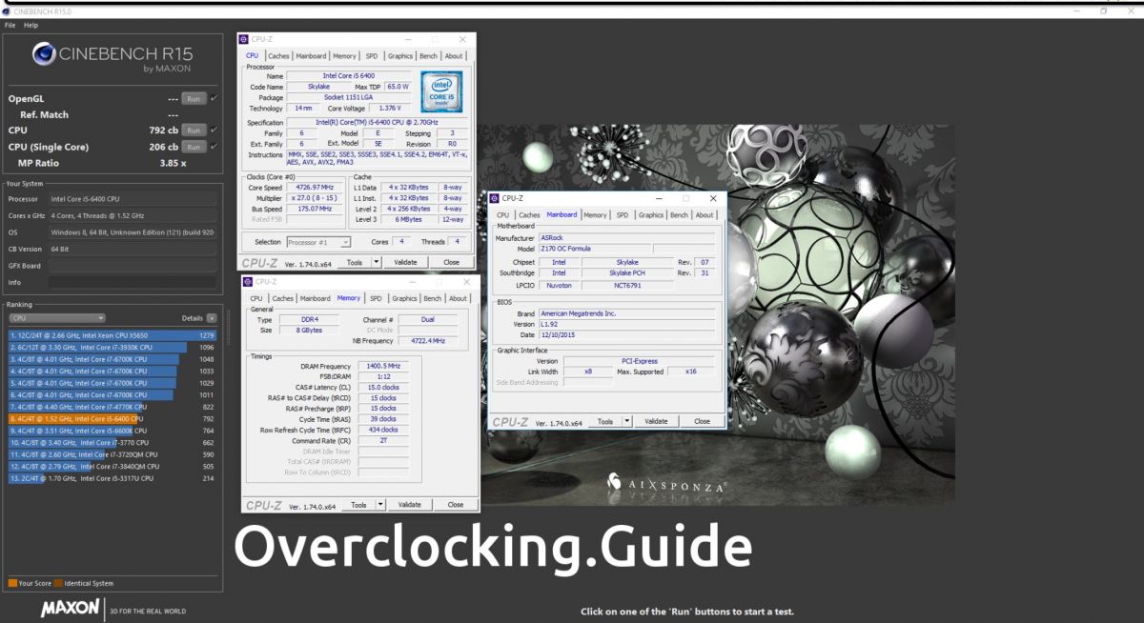Viewport: 1144px width, 623px height.
Task: Click CPU-Z title bar icon of Mainboard window
Action: click(496, 198)
